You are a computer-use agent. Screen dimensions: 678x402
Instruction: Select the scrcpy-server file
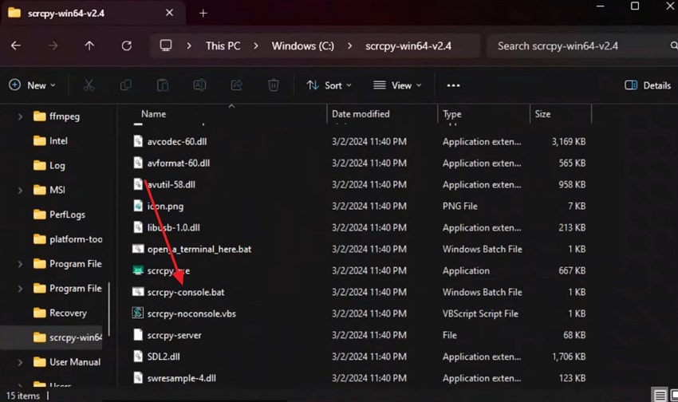pos(174,335)
